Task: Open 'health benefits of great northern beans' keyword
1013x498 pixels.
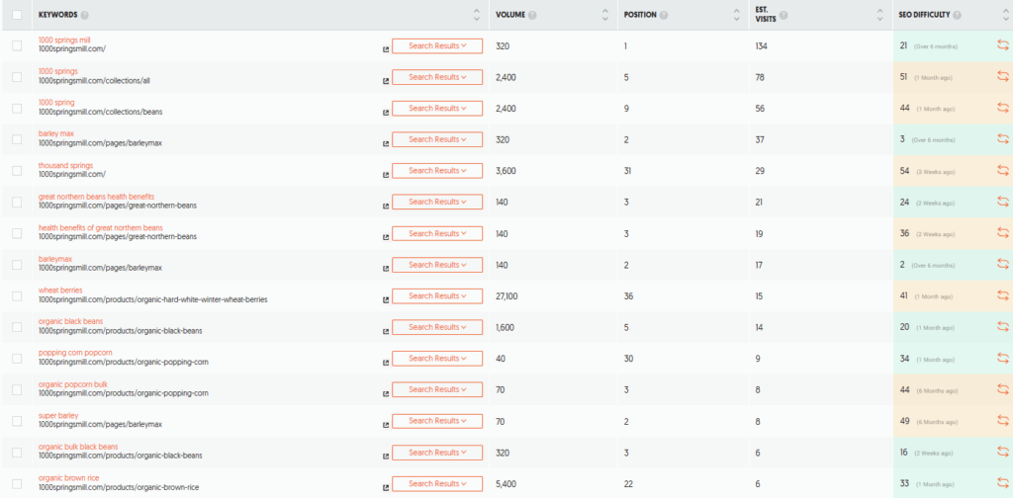Action: [x=100, y=227]
